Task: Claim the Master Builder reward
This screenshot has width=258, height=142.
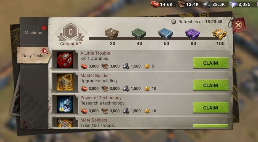Action: pyautogui.click(x=211, y=85)
